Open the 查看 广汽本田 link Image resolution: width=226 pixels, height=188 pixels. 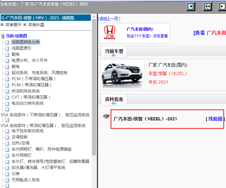(210, 33)
